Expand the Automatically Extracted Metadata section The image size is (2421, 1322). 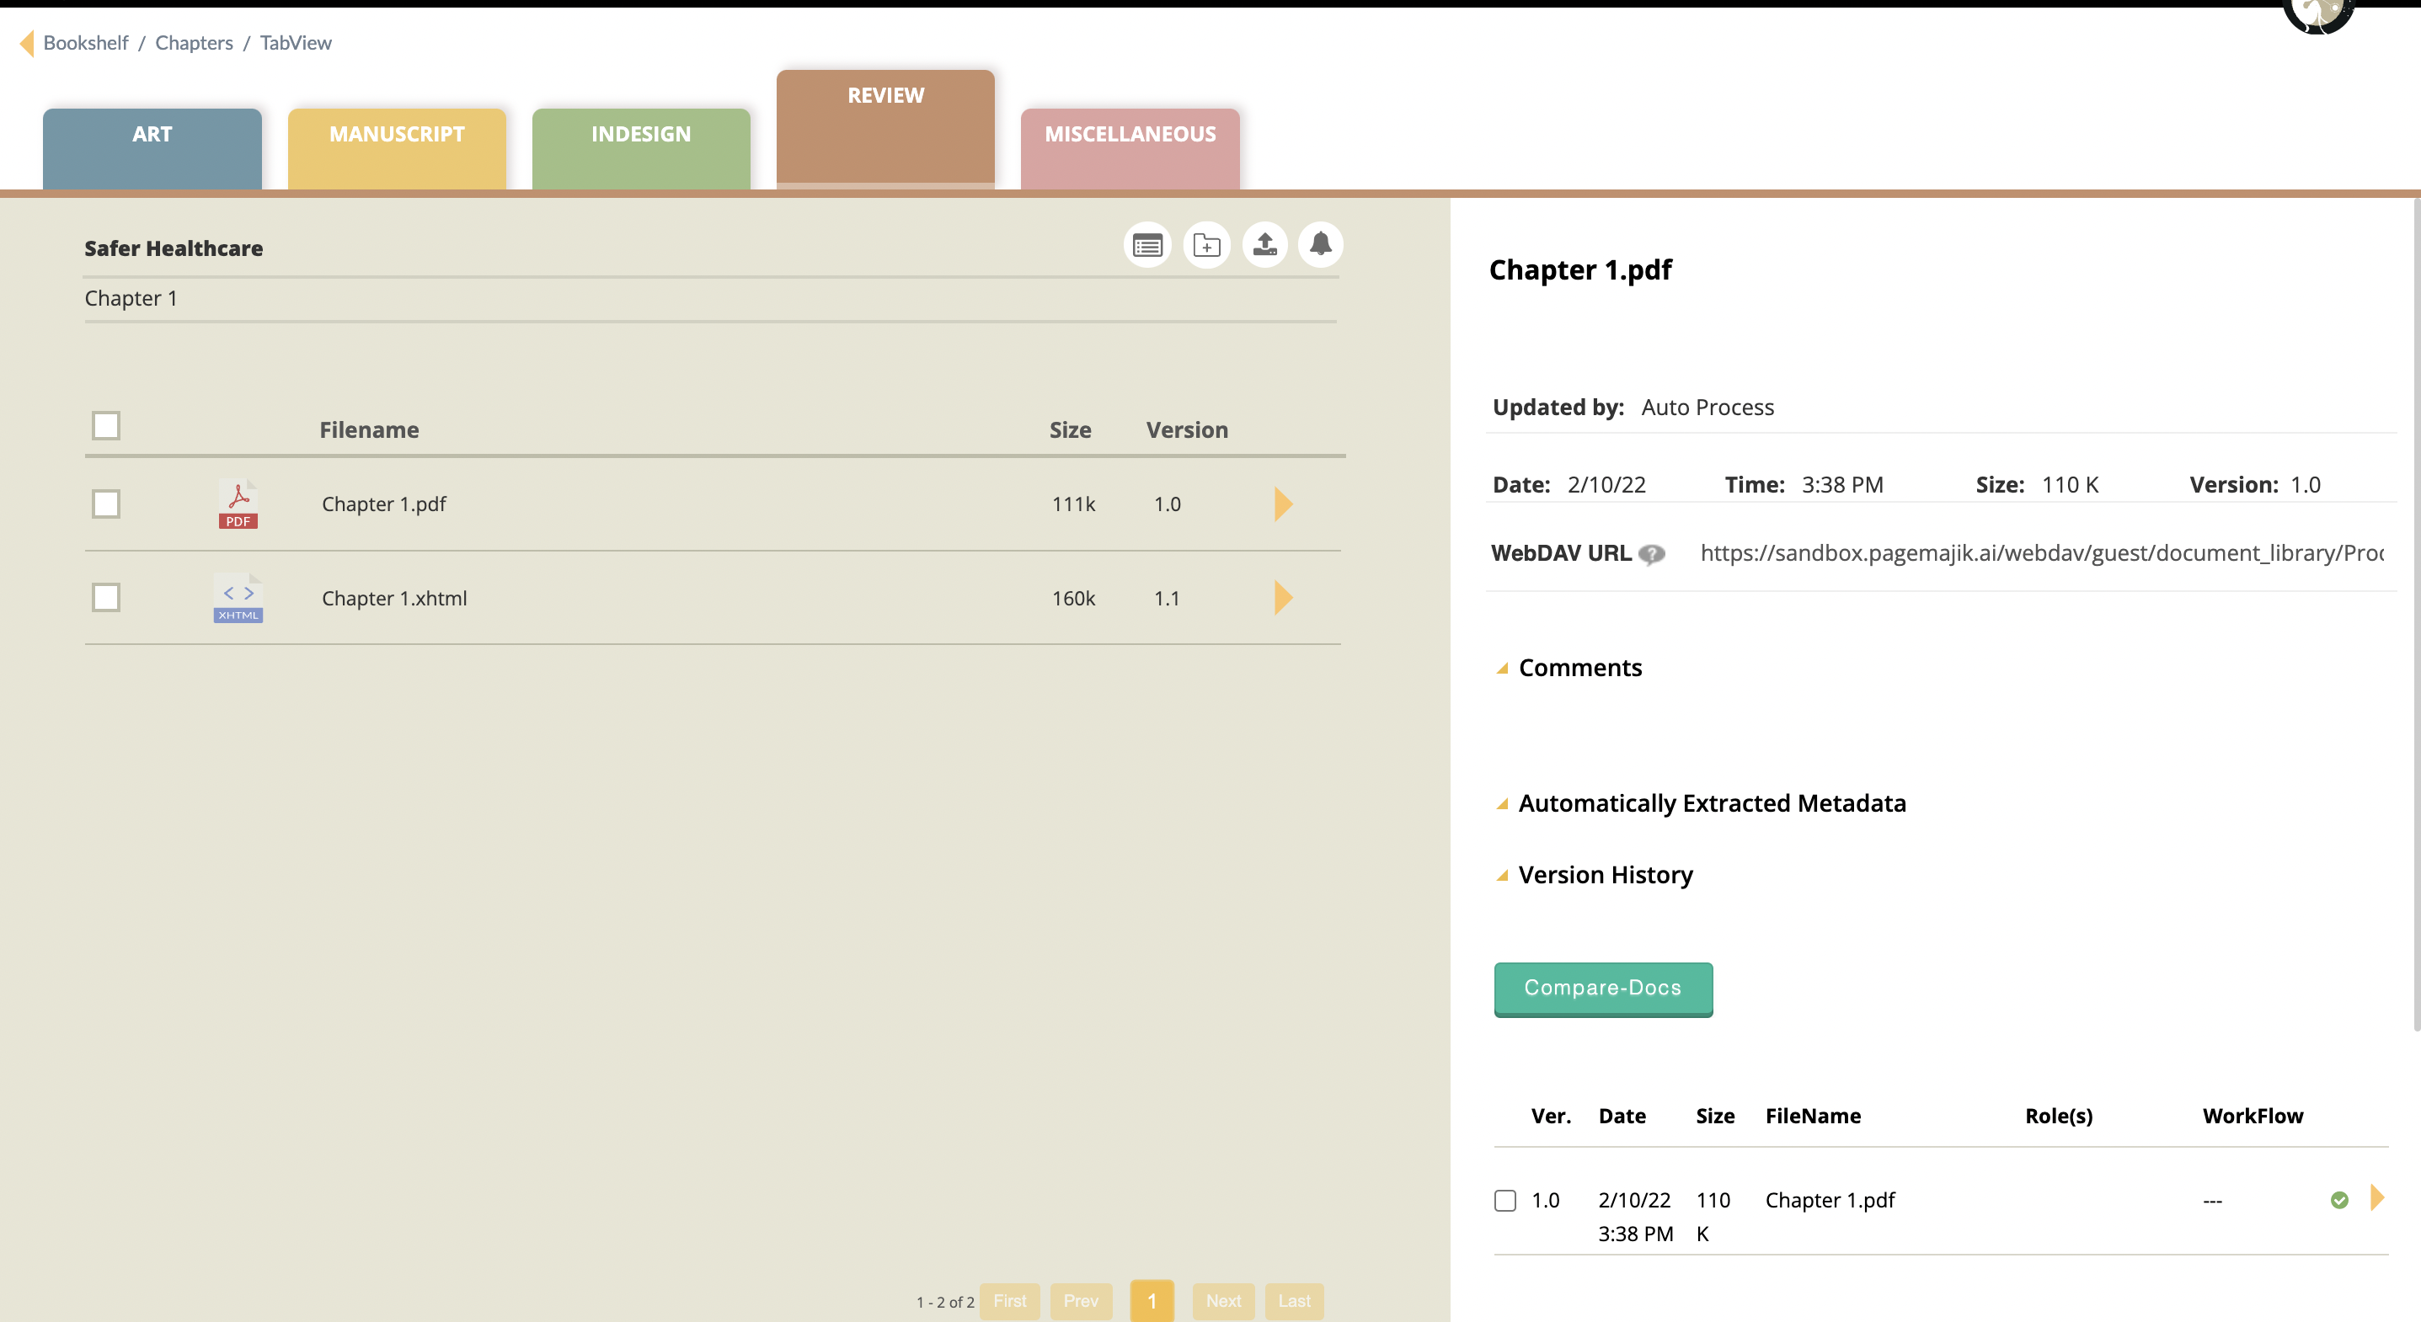tap(1712, 803)
